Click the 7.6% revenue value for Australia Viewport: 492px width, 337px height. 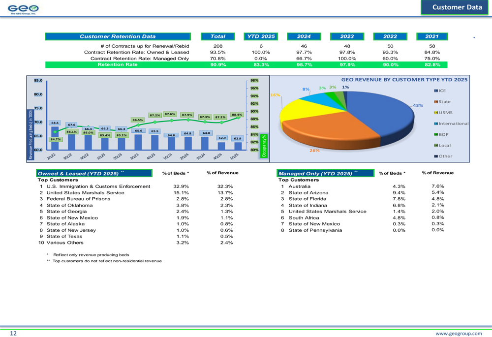438,186
